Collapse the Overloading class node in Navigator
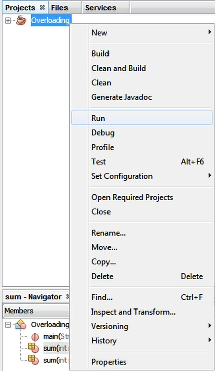Screen dimensions: 215x371 point(8,325)
